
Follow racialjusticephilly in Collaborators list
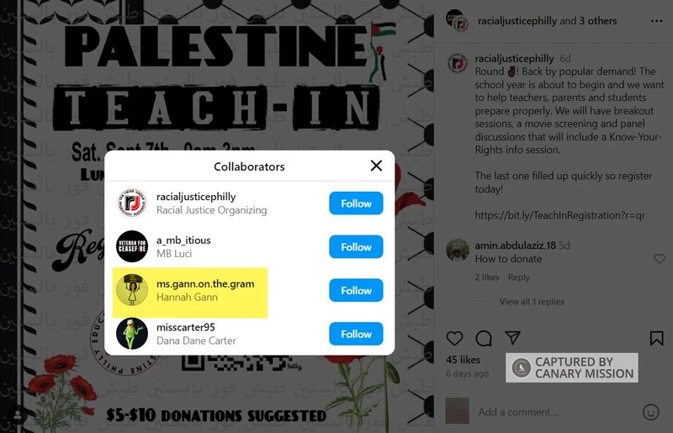click(356, 203)
